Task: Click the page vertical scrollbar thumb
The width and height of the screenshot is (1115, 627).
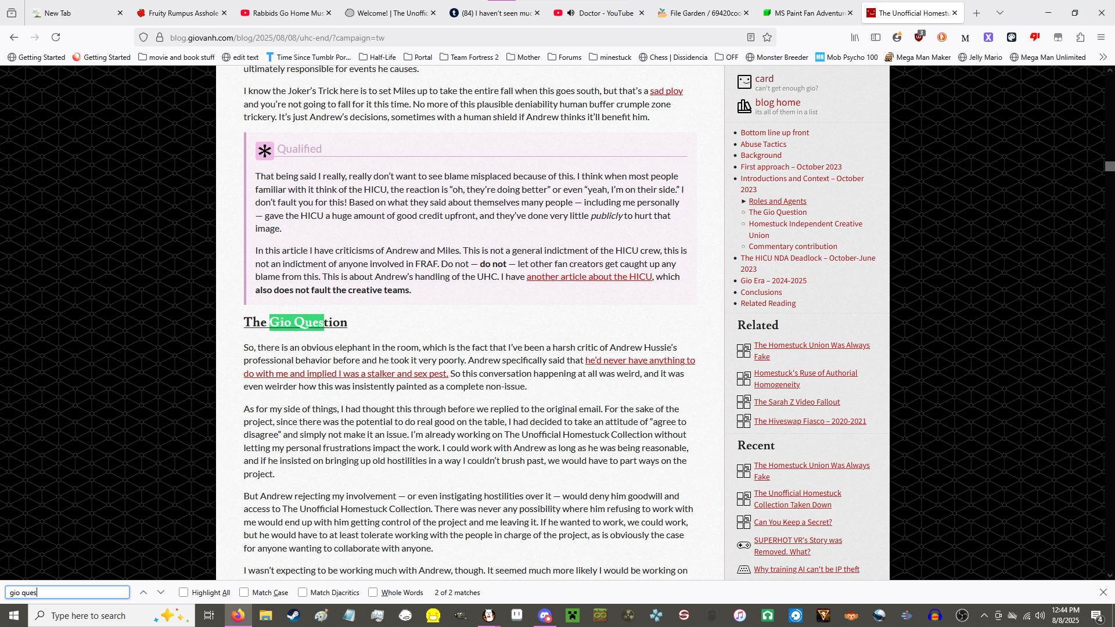Action: click(1109, 166)
